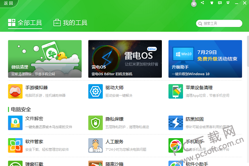Click the 弹窗拦截 title text
The width and height of the screenshot is (249, 166).
click(x=34, y=164)
